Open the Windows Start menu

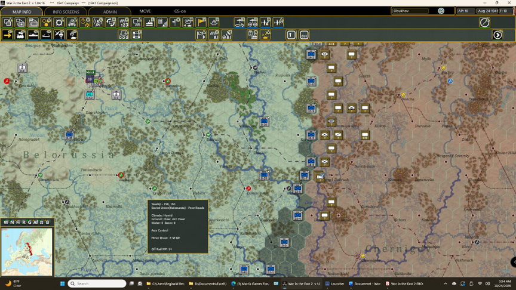pyautogui.click(x=62, y=283)
